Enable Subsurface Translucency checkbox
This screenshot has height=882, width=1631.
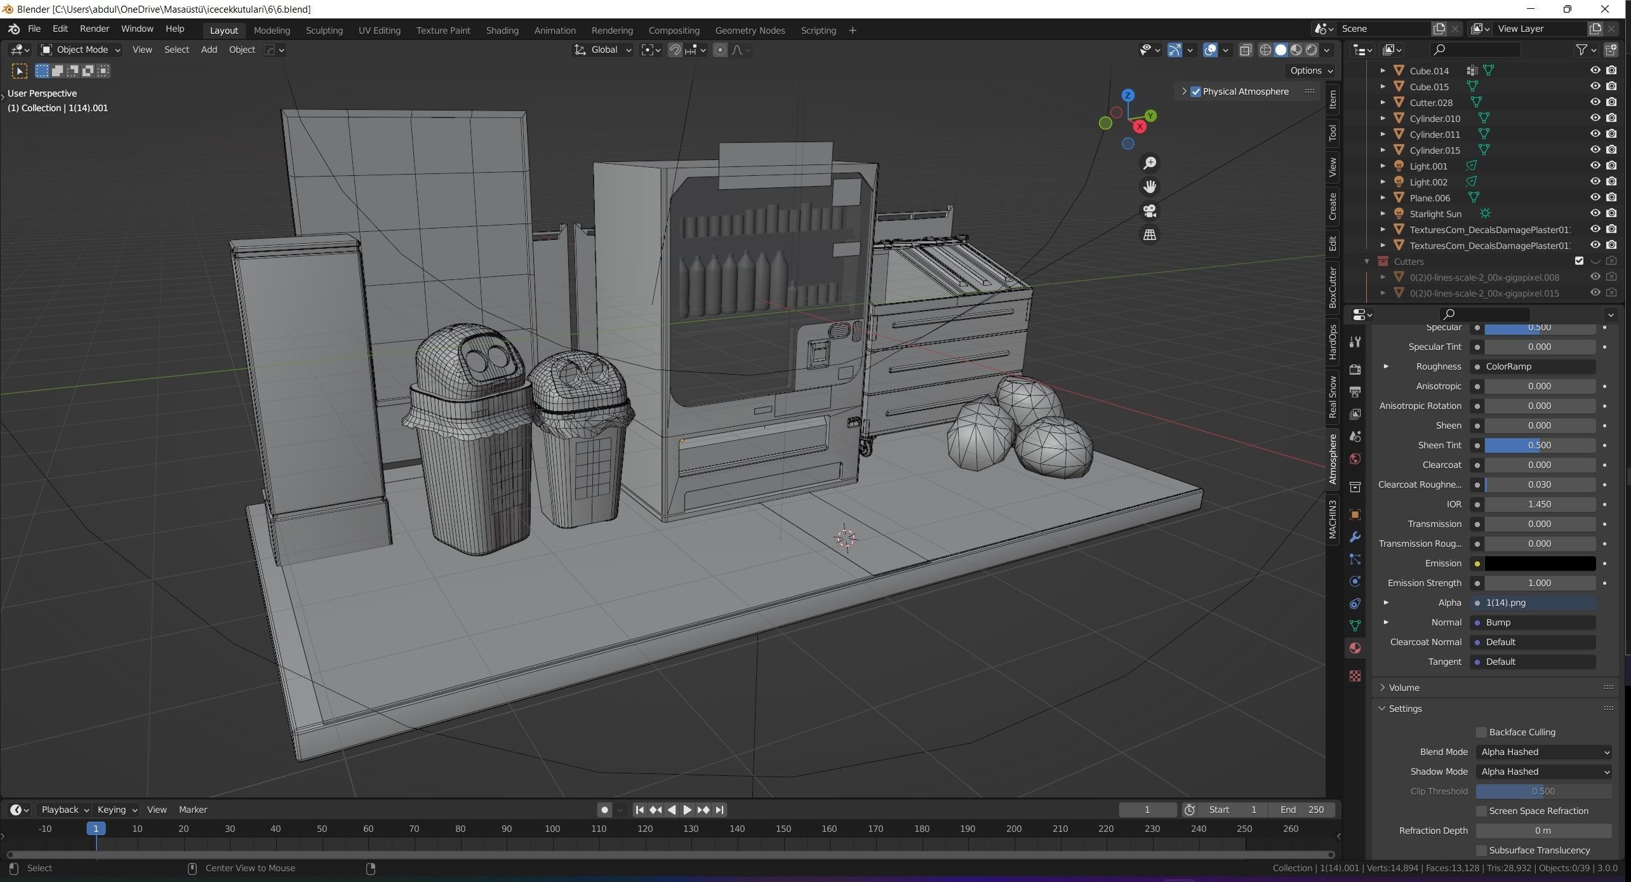tap(1481, 850)
